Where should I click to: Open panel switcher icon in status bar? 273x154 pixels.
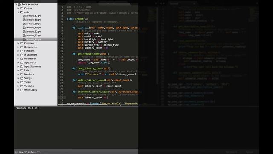coord(16,152)
